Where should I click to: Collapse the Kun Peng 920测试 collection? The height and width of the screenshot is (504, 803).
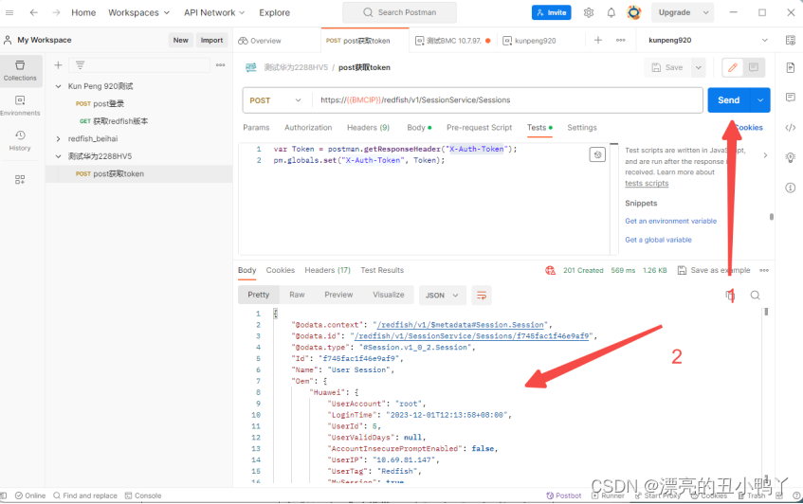[x=59, y=86]
